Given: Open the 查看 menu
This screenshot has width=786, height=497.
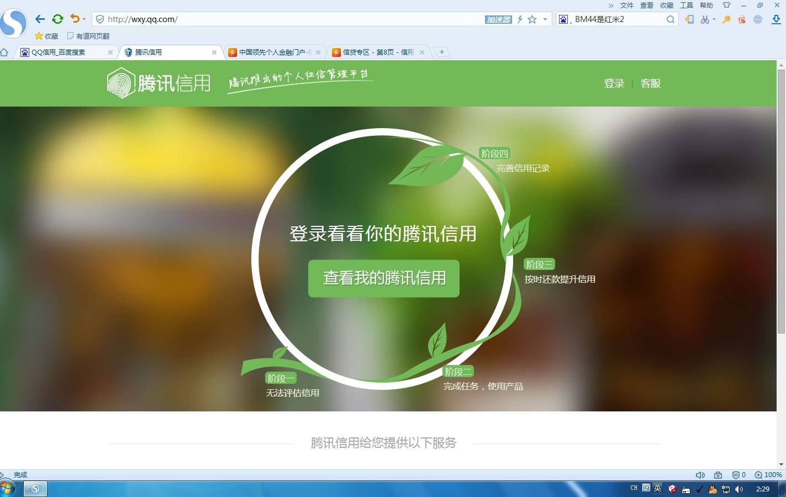Looking at the screenshot, I should tap(647, 6).
